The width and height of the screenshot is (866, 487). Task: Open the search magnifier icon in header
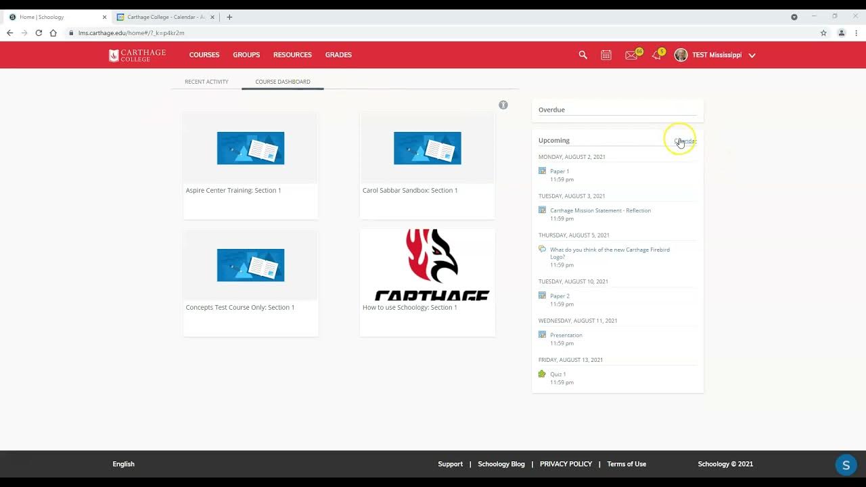(583, 55)
